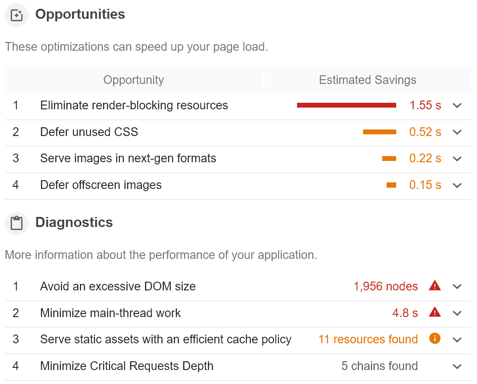Expand Minimize Critical Requests Depth chevron
This screenshot has width=477, height=384.
[x=457, y=366]
